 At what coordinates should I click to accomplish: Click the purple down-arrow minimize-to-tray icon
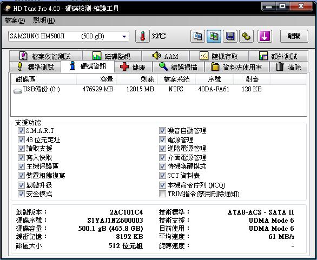point(265,36)
